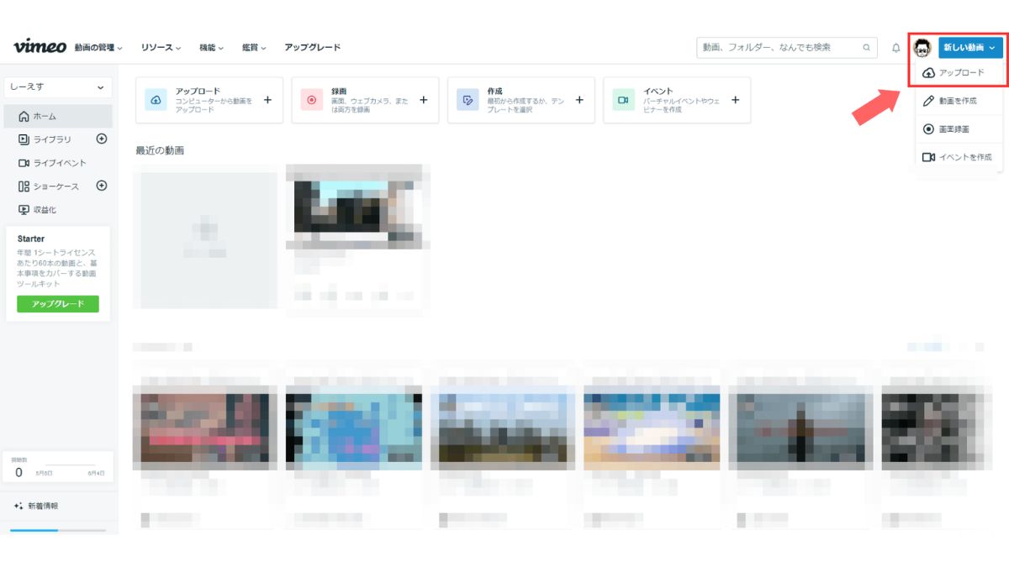The height and width of the screenshot is (567, 1009).
Task: Click アップグレード in the top navigation
Action: [x=312, y=48]
